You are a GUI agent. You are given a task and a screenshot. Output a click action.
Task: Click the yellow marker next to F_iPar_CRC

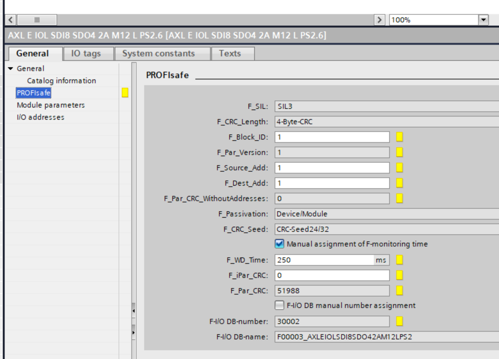(399, 275)
